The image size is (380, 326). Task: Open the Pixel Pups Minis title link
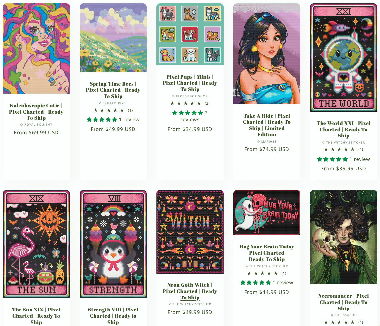tap(190, 83)
